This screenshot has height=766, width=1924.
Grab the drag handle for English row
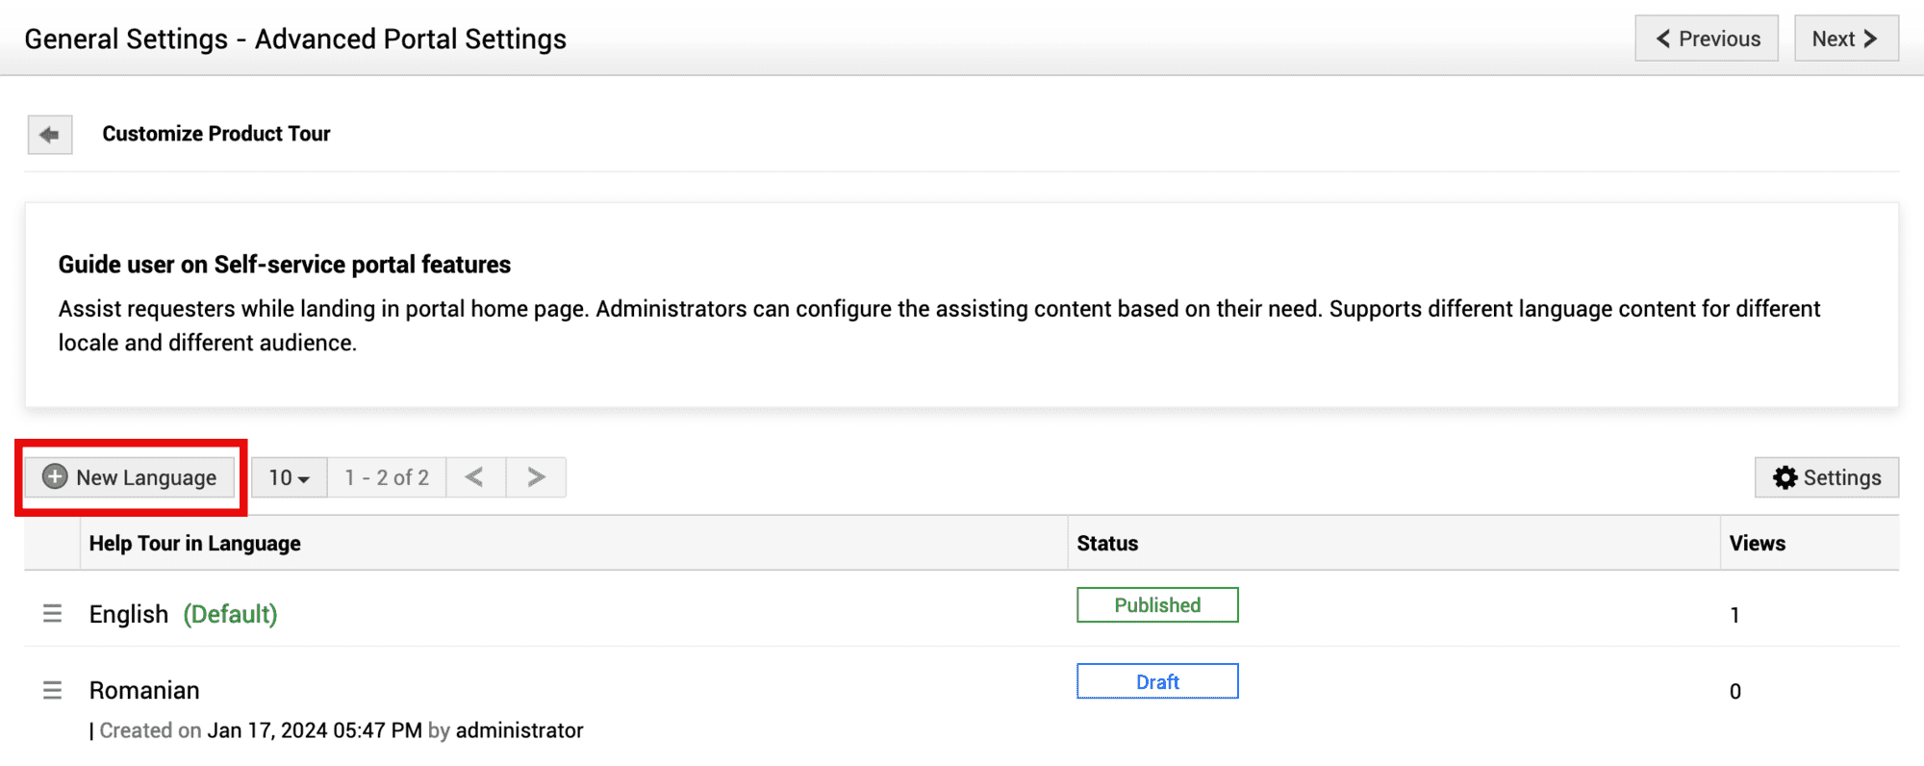click(x=52, y=614)
